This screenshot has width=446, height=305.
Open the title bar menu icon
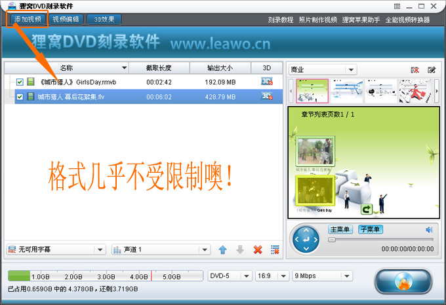tap(397, 7)
